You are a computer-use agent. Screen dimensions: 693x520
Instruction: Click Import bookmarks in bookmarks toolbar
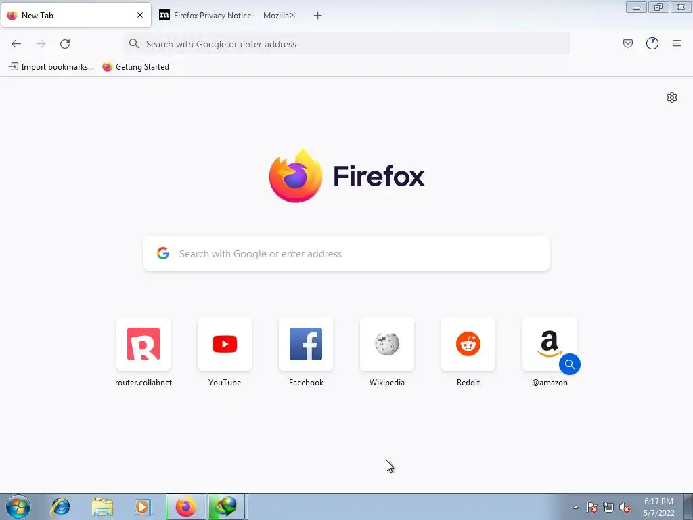(51, 67)
